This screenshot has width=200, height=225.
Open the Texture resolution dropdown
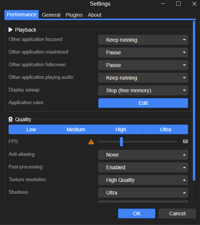[143, 180]
